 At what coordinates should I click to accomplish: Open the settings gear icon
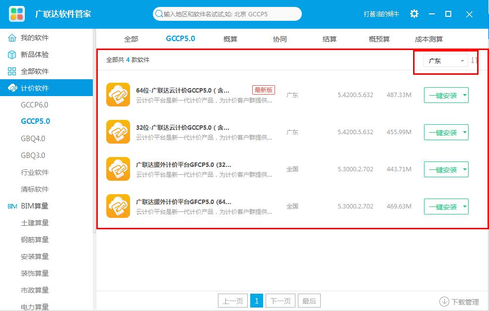[x=414, y=14]
